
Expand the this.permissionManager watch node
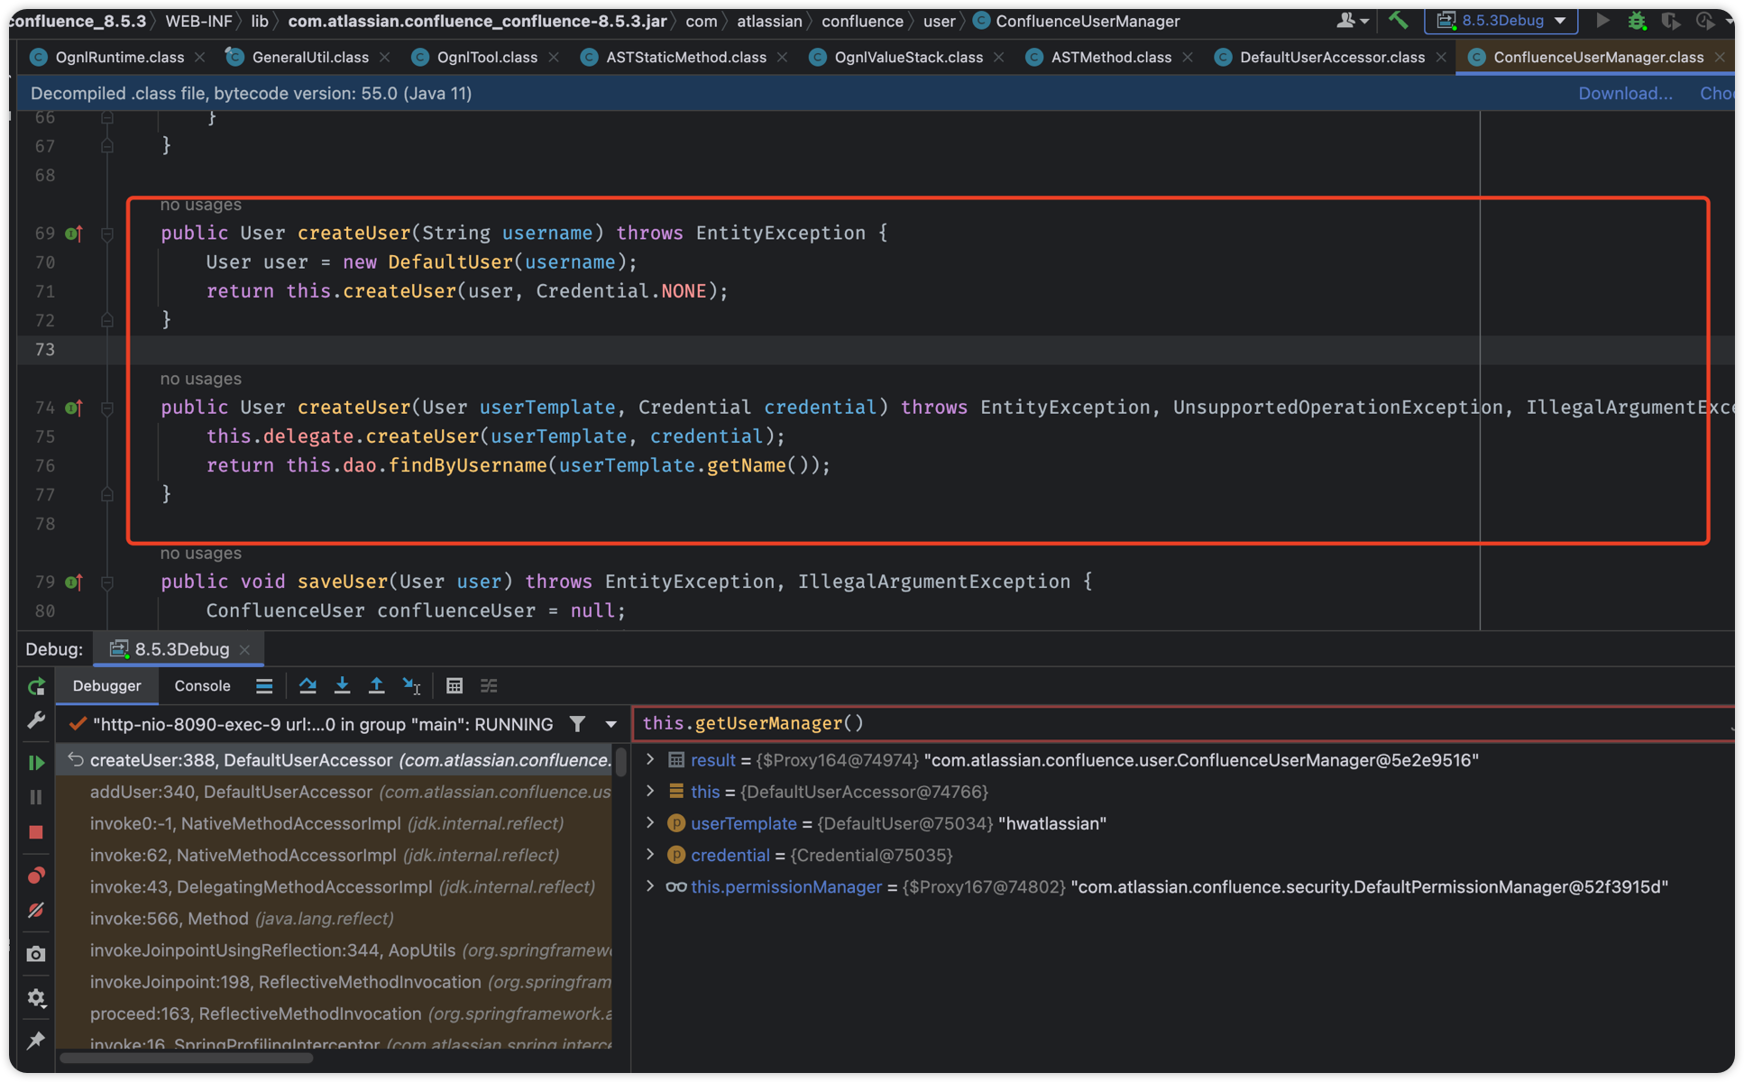[x=650, y=886]
